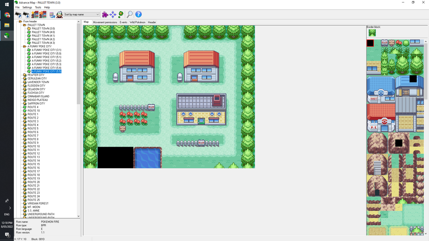429x241 pixels.
Task: Click the Advance Map taskbar icon
Action: point(7,36)
